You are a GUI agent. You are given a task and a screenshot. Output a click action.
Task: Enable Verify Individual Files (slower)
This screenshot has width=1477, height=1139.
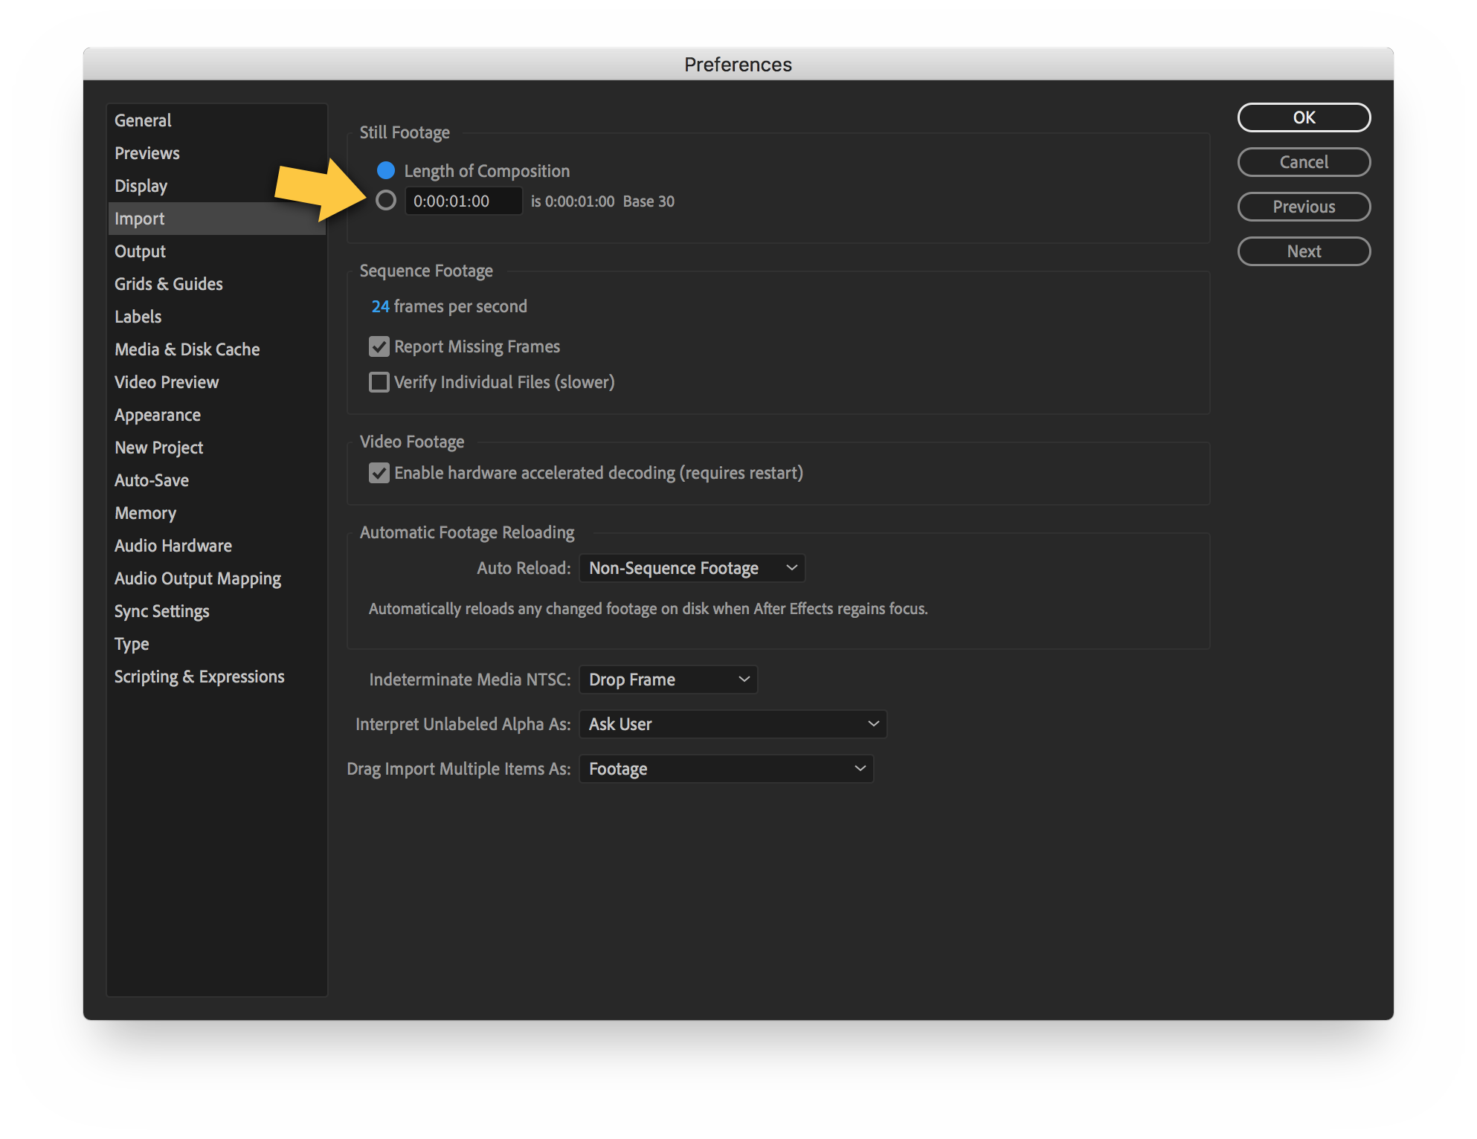[x=379, y=381]
